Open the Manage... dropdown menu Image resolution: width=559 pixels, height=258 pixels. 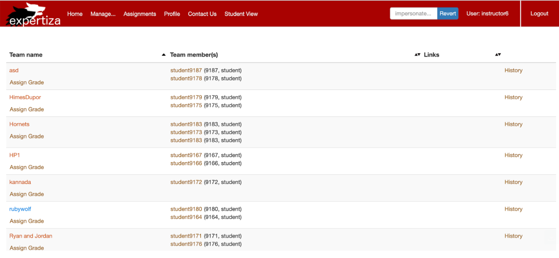103,14
